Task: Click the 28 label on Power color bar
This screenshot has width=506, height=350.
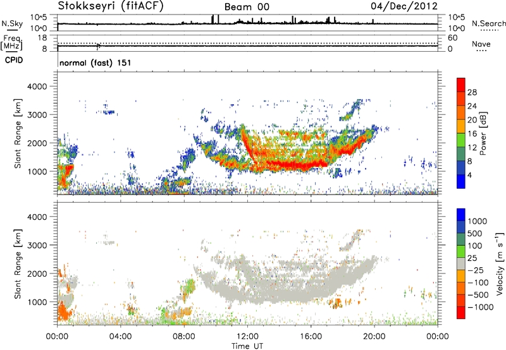Action: 472,92
